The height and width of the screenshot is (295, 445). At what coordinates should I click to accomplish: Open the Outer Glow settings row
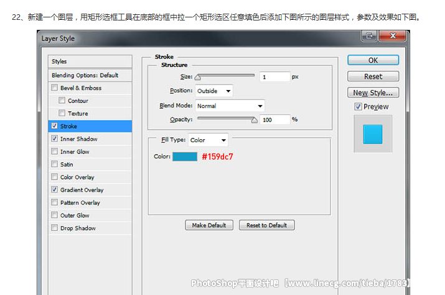pyautogui.click(x=90, y=215)
